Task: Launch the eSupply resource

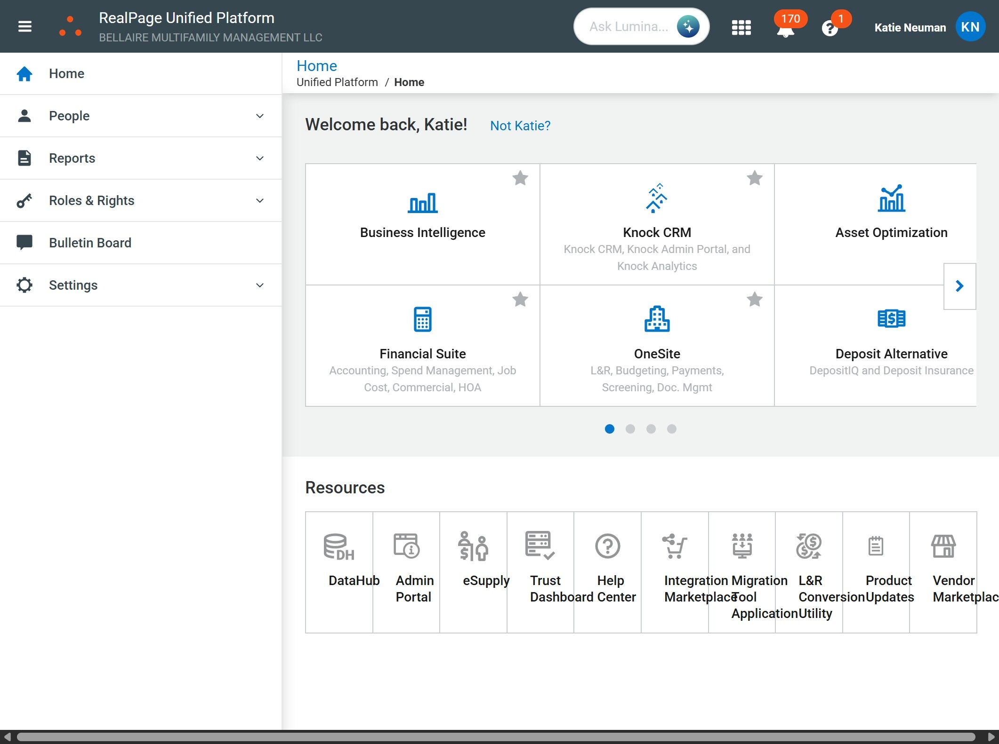Action: pyautogui.click(x=473, y=547)
